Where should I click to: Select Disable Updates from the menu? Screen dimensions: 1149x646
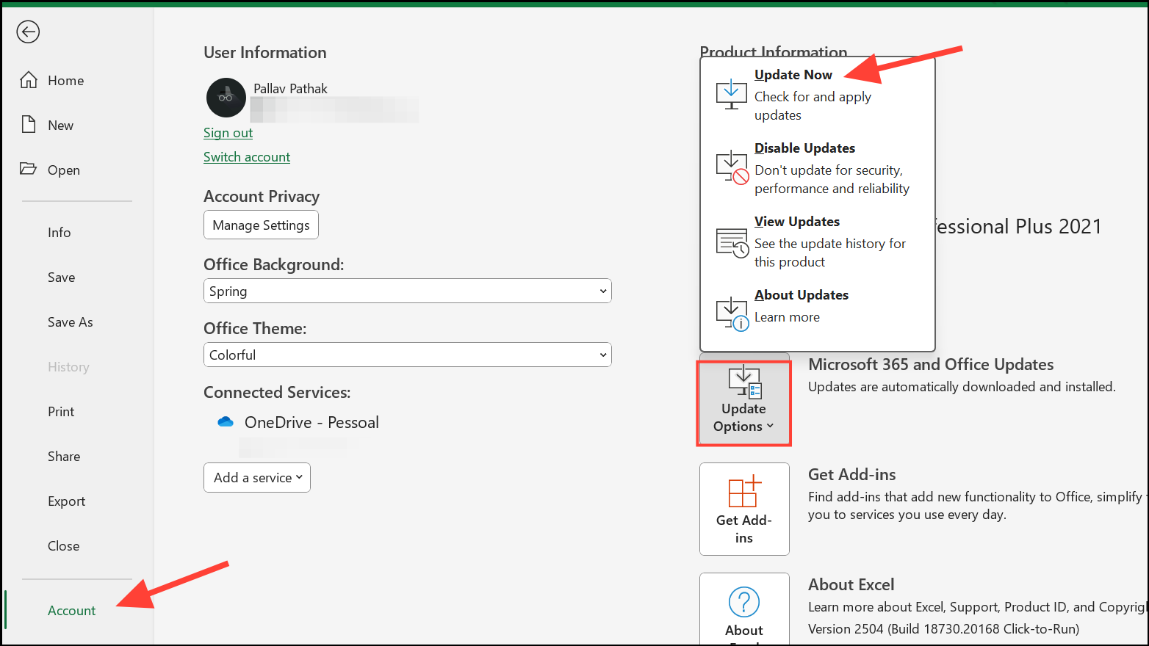pos(804,148)
